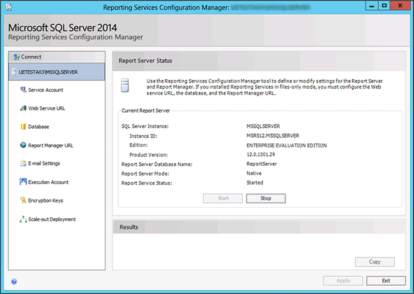Copy the results text
The image size is (414, 294).
click(375, 262)
